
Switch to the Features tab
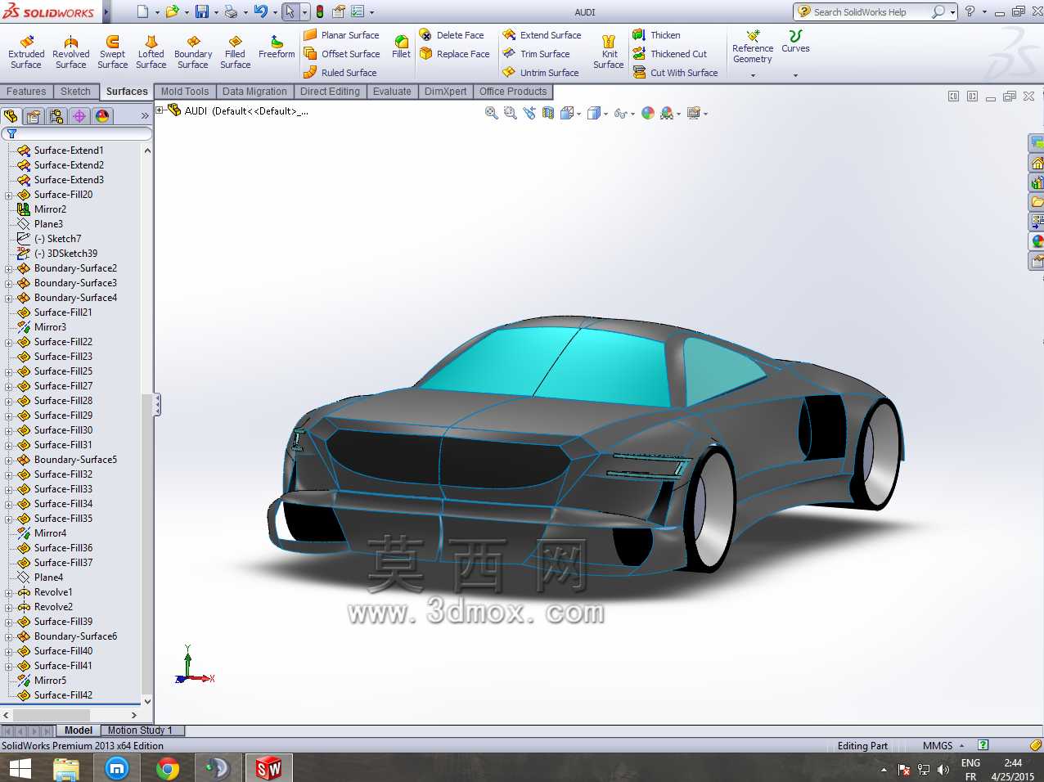click(x=26, y=92)
